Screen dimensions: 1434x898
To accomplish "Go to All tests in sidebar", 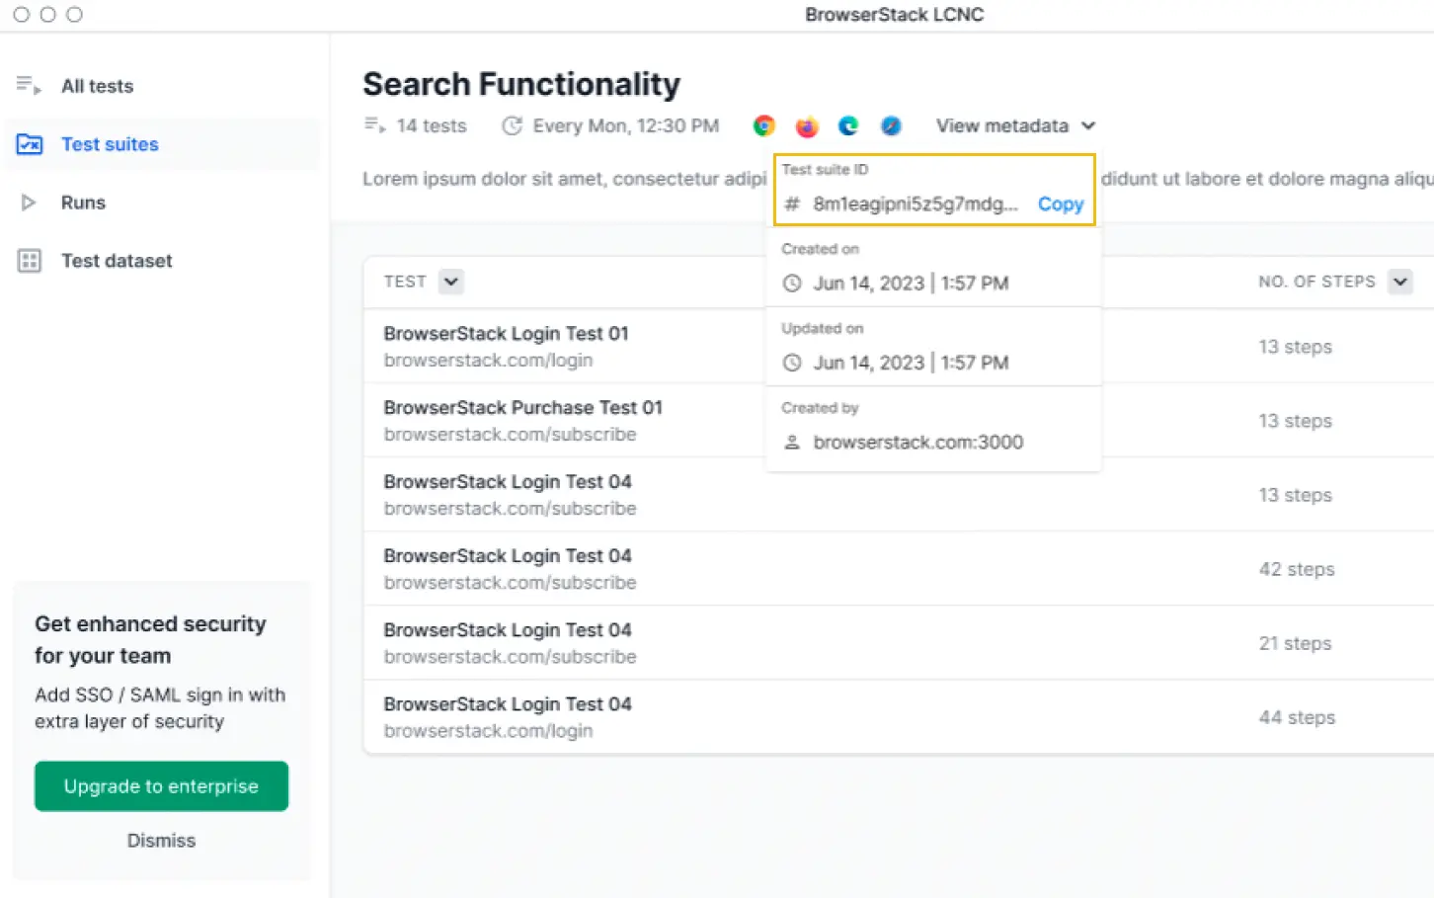I will [97, 86].
